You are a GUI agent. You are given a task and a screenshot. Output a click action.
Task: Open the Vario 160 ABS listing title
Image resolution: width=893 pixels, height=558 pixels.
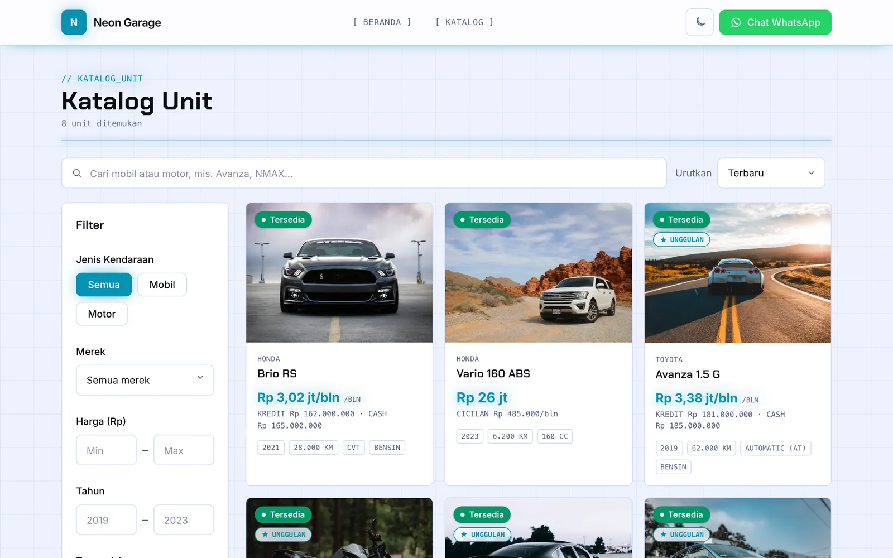(x=493, y=374)
